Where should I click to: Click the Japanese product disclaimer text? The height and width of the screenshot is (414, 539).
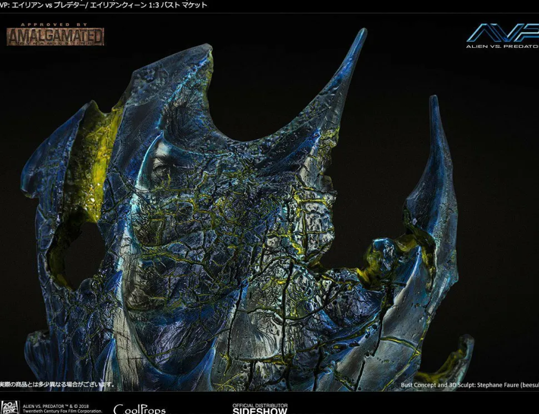coord(57,385)
